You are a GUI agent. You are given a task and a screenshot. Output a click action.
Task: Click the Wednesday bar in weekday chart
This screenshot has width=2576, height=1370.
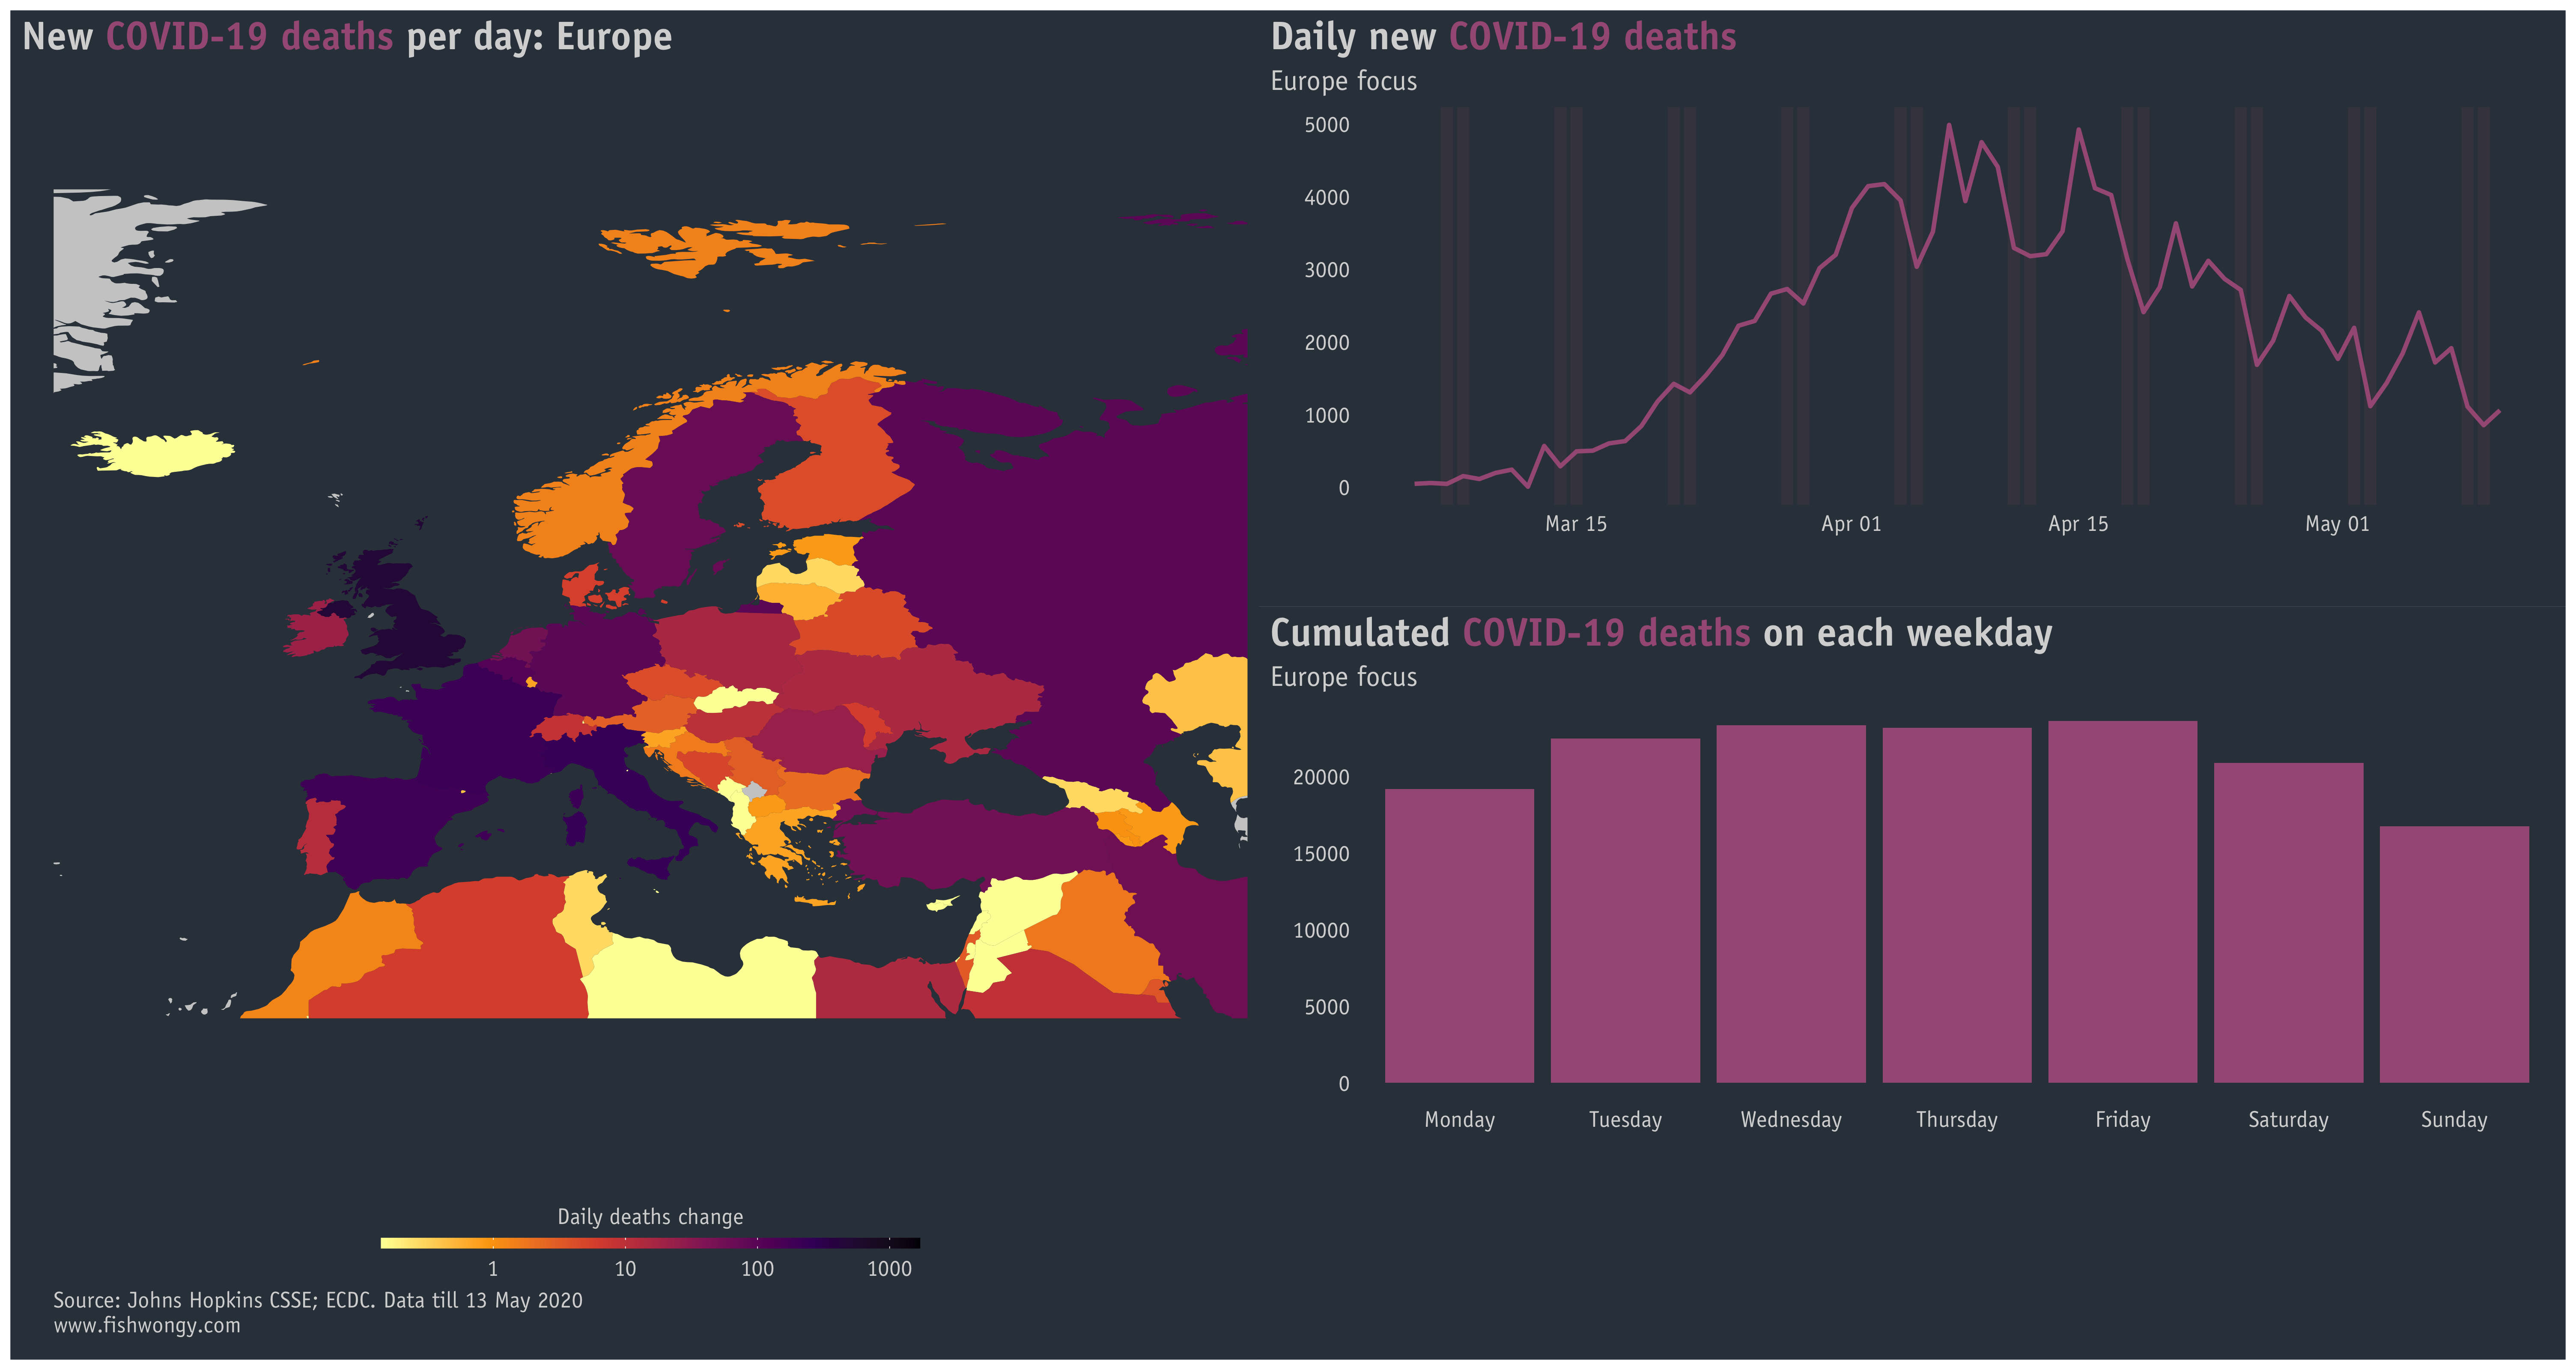pyautogui.click(x=1791, y=904)
